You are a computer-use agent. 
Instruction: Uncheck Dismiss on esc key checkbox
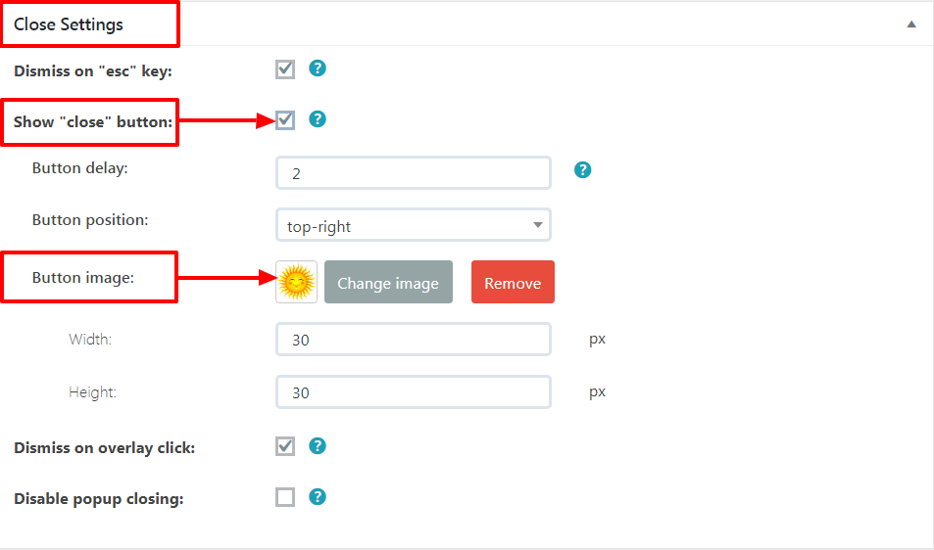click(x=285, y=69)
